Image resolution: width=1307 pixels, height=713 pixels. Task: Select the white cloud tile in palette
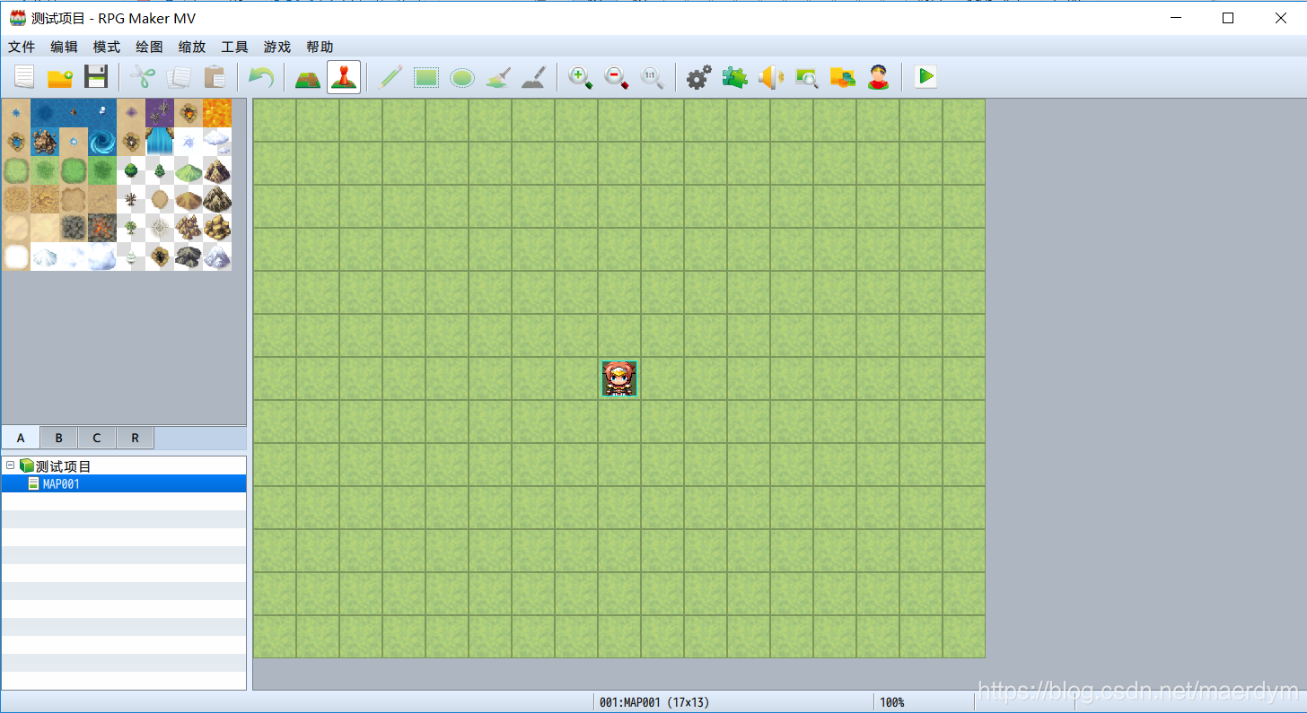click(x=217, y=142)
